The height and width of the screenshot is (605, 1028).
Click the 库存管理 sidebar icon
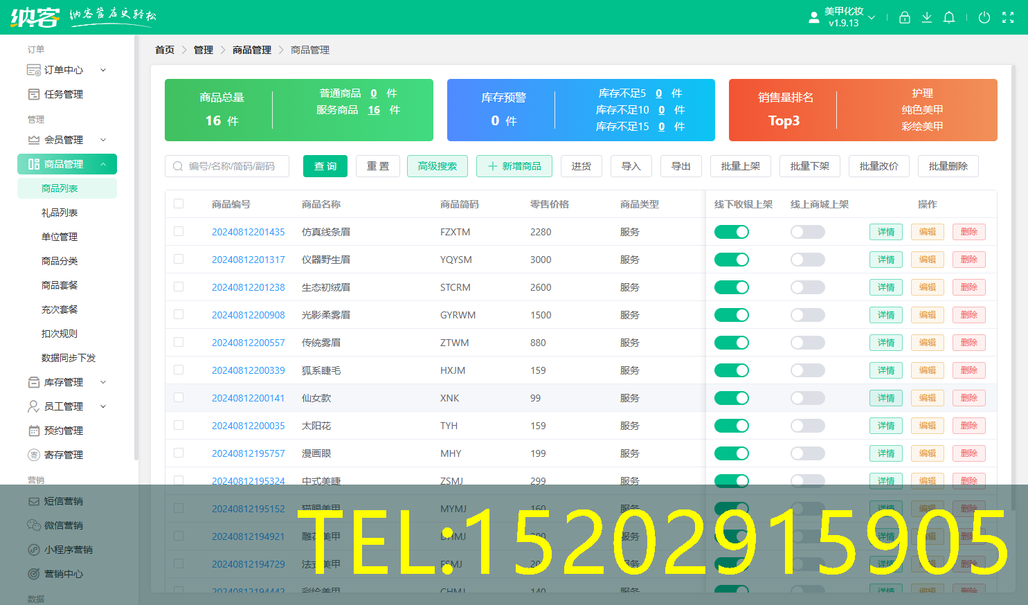tap(33, 382)
